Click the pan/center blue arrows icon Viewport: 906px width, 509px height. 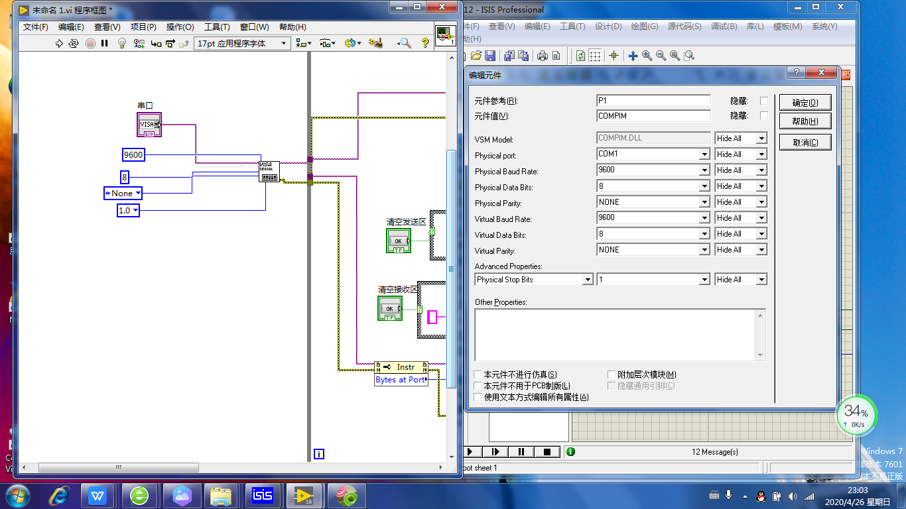pyautogui.click(x=633, y=56)
